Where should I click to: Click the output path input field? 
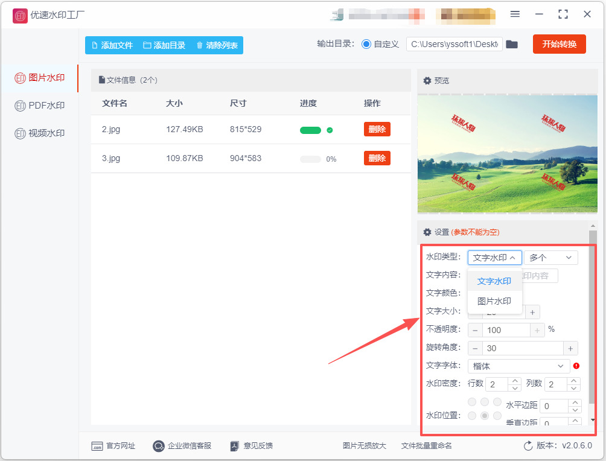pos(454,44)
